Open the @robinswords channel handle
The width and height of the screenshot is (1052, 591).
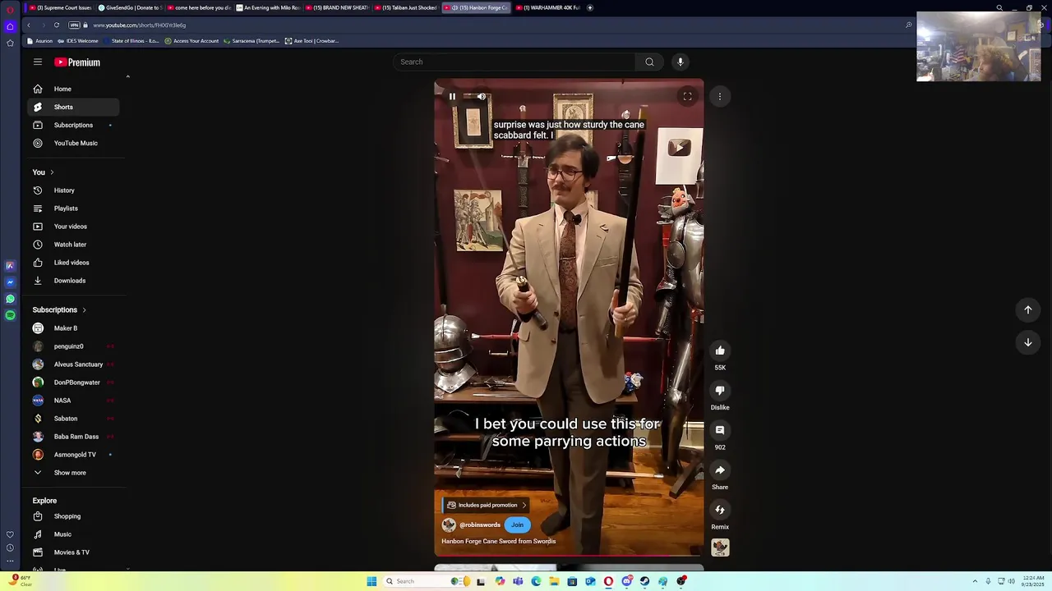click(480, 525)
